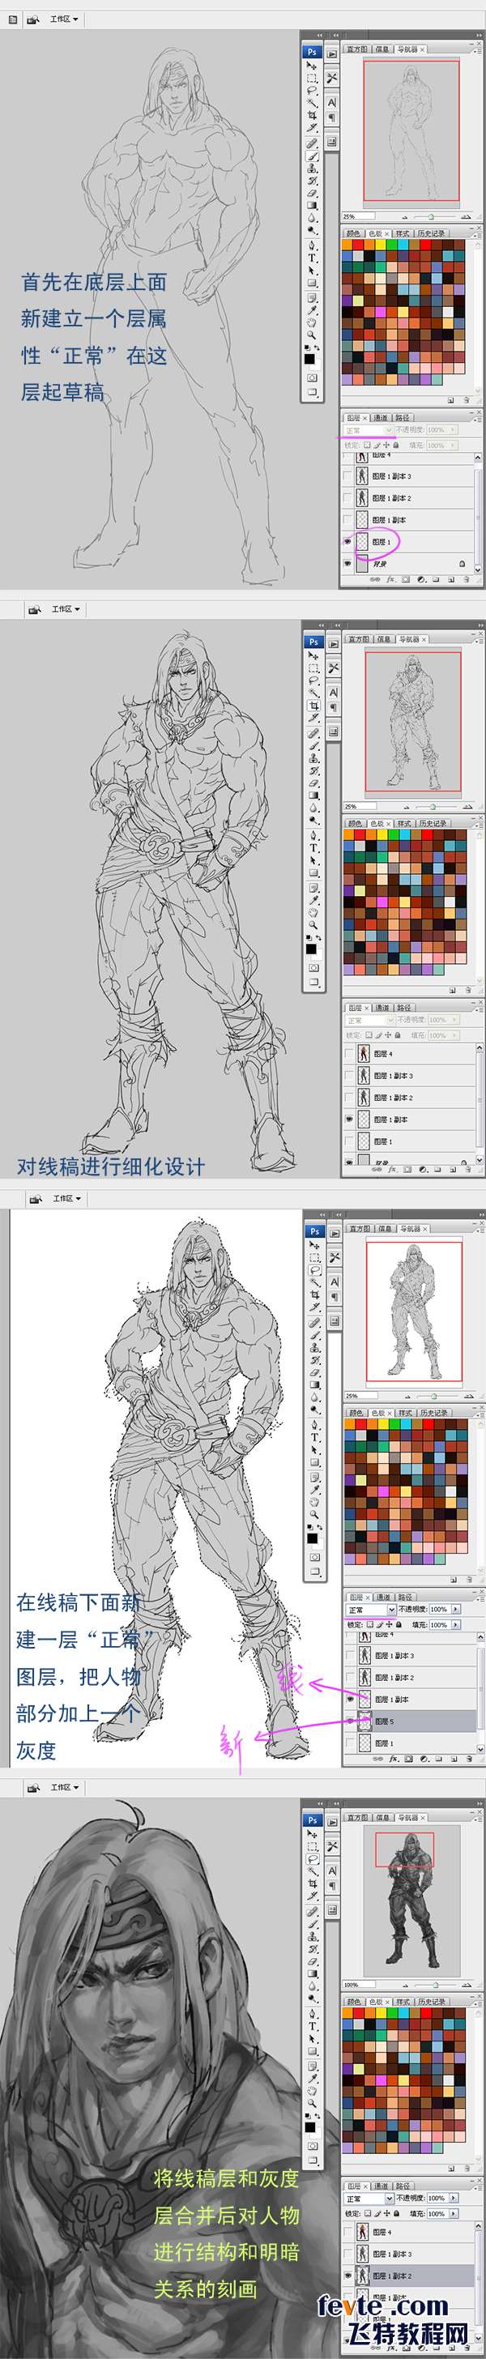Viewport: 486px width, 2359px height.
Task: Select the Lasso tool in the top screenshot
Action: tap(312, 91)
